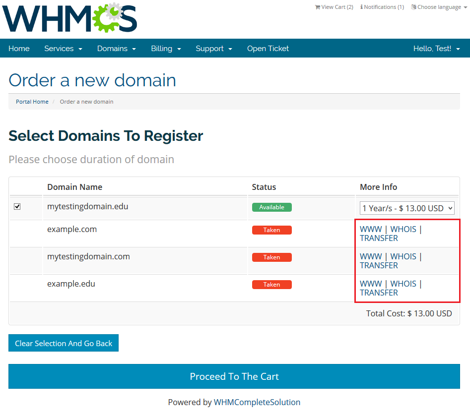Image resolution: width=470 pixels, height=418 pixels.
Task: Open View Cart with cart icon
Action: coord(334,7)
